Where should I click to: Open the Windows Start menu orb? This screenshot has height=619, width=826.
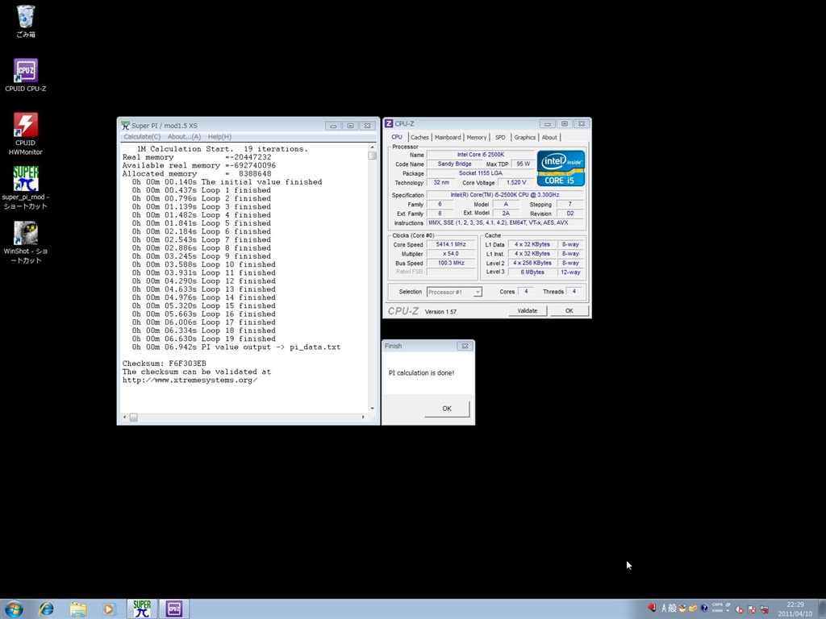tap(14, 609)
